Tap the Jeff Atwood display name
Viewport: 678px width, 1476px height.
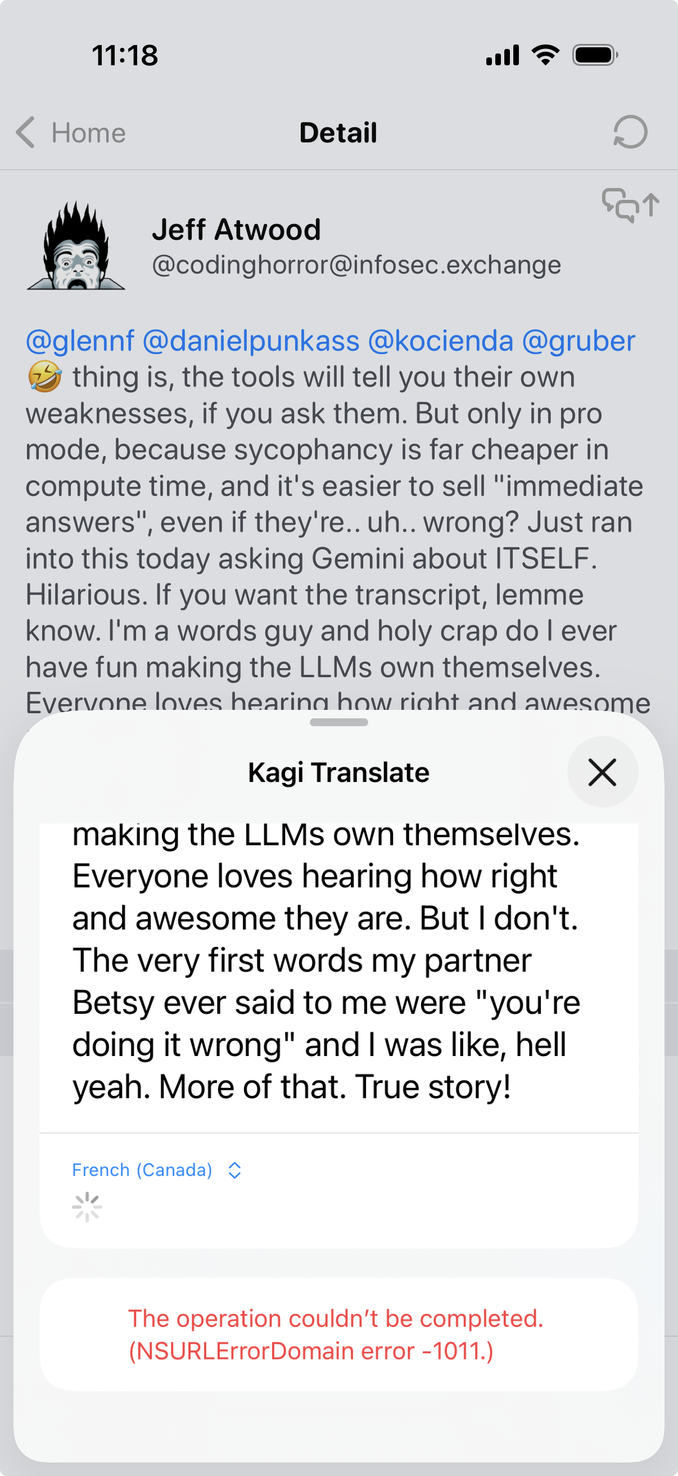[x=236, y=230]
